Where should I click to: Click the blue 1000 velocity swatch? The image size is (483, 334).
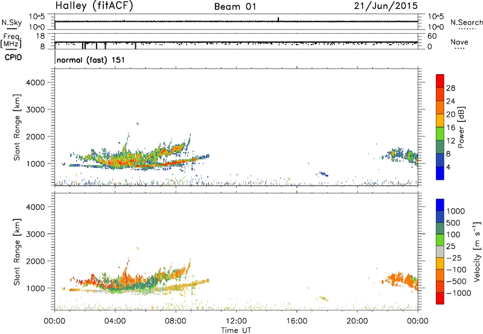click(x=440, y=205)
